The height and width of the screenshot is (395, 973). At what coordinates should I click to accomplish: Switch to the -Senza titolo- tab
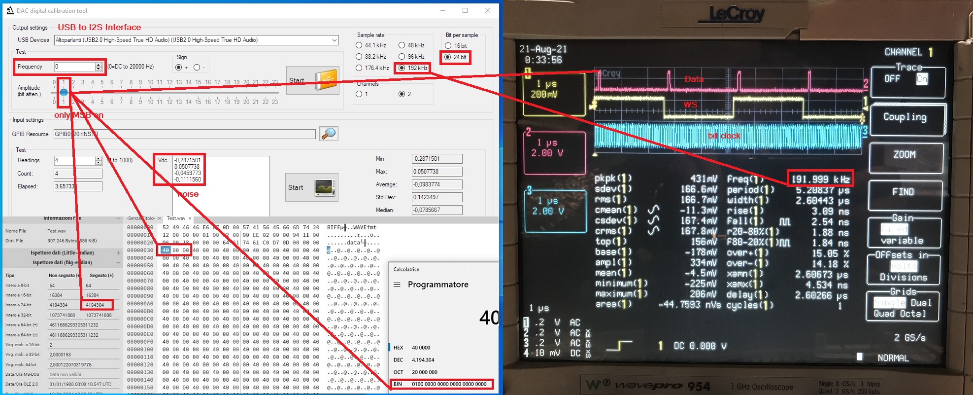pos(141,218)
